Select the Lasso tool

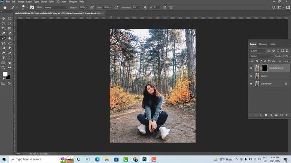(x=3, y=24)
